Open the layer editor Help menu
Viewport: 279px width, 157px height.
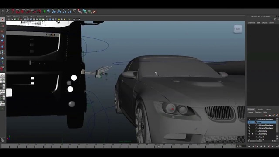point(265,112)
